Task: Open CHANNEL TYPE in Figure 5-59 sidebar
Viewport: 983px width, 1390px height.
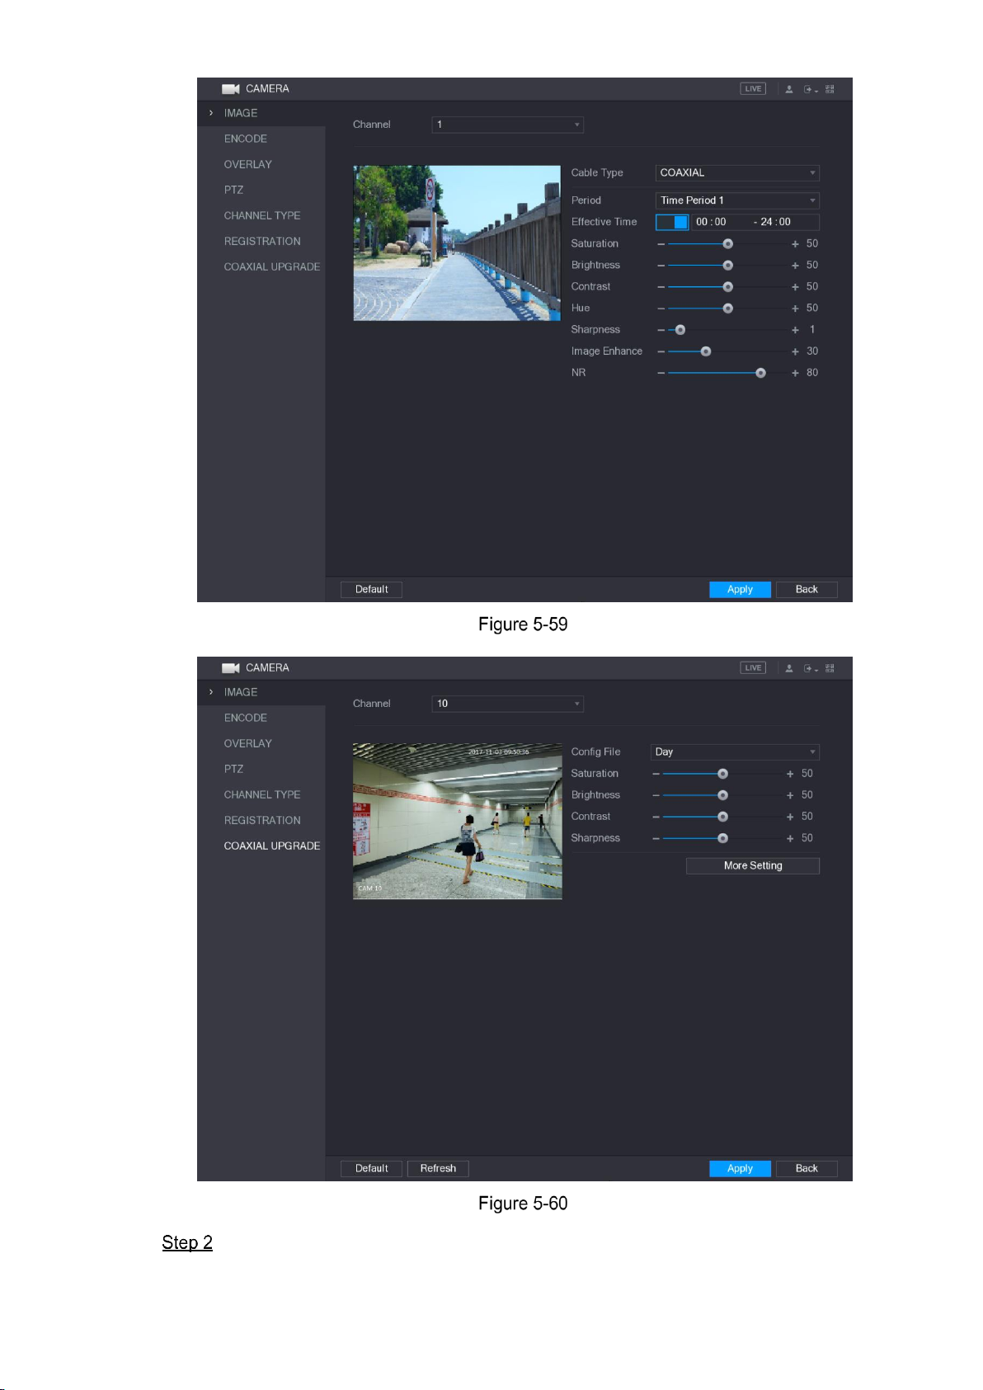Action: 262,215
